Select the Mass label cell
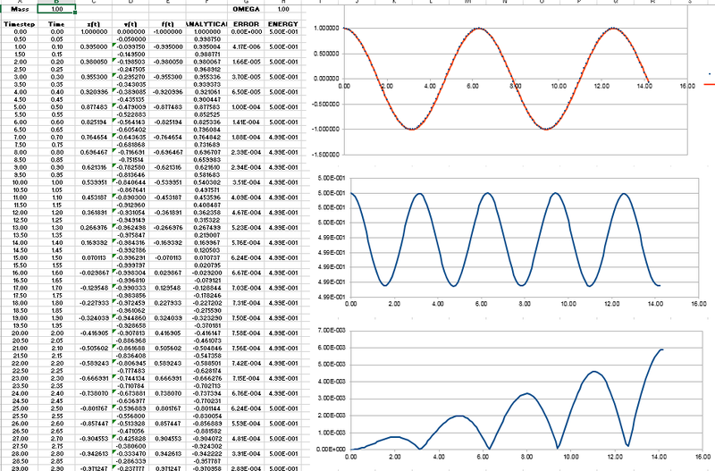 (x=19, y=9)
